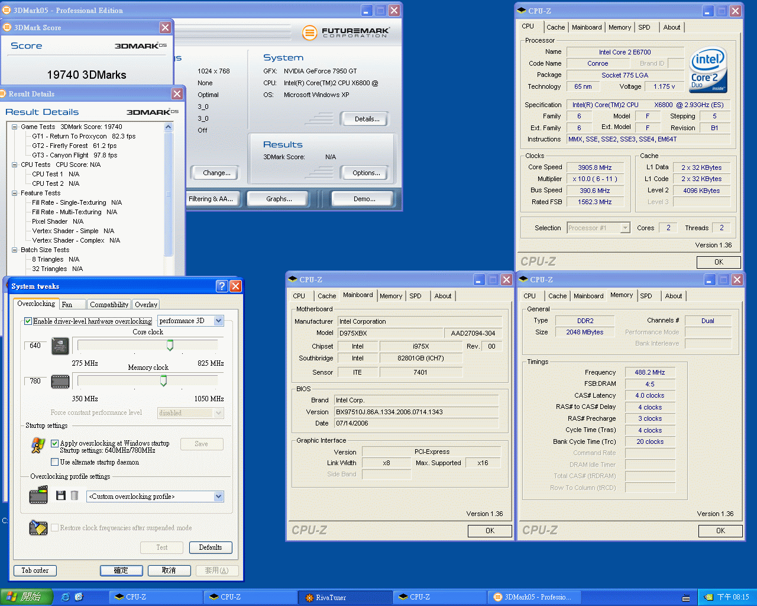Click the Memory clock slider handle
The width and height of the screenshot is (757, 606).
pos(163,381)
